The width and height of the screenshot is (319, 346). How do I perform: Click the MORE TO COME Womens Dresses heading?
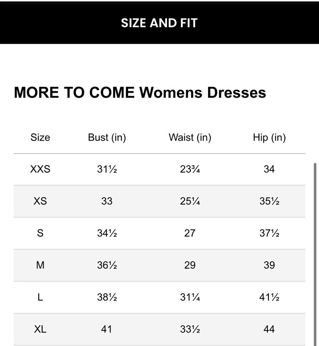tap(140, 92)
